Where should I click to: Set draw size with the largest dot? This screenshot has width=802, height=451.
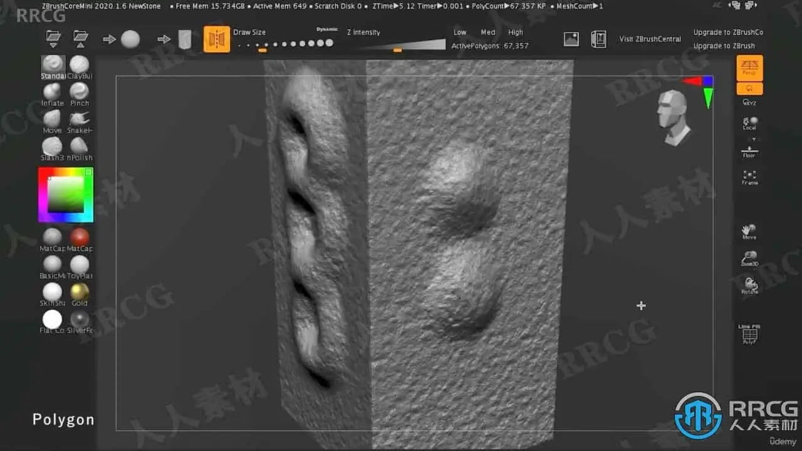(x=330, y=43)
